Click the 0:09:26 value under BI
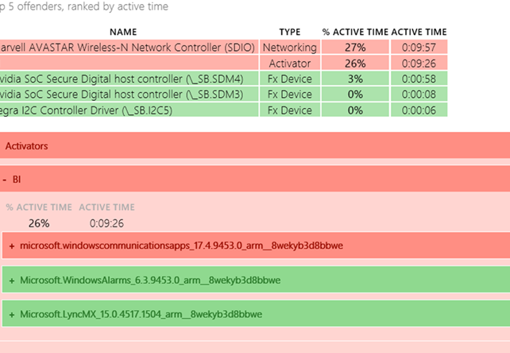 (106, 223)
